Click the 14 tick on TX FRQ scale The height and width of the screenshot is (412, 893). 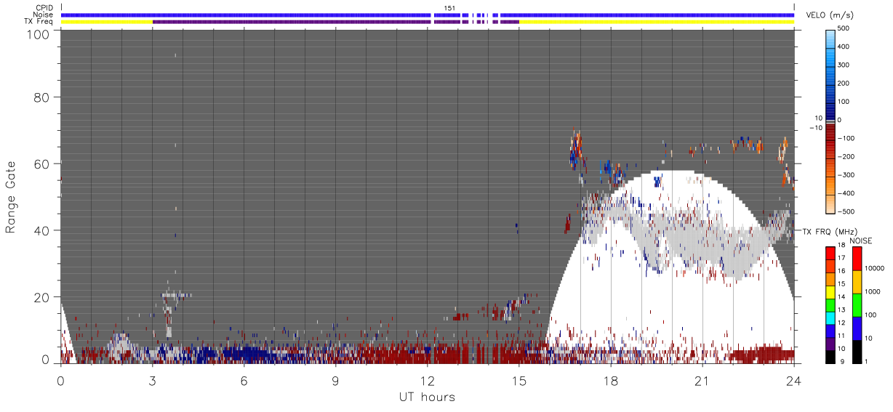(843, 298)
